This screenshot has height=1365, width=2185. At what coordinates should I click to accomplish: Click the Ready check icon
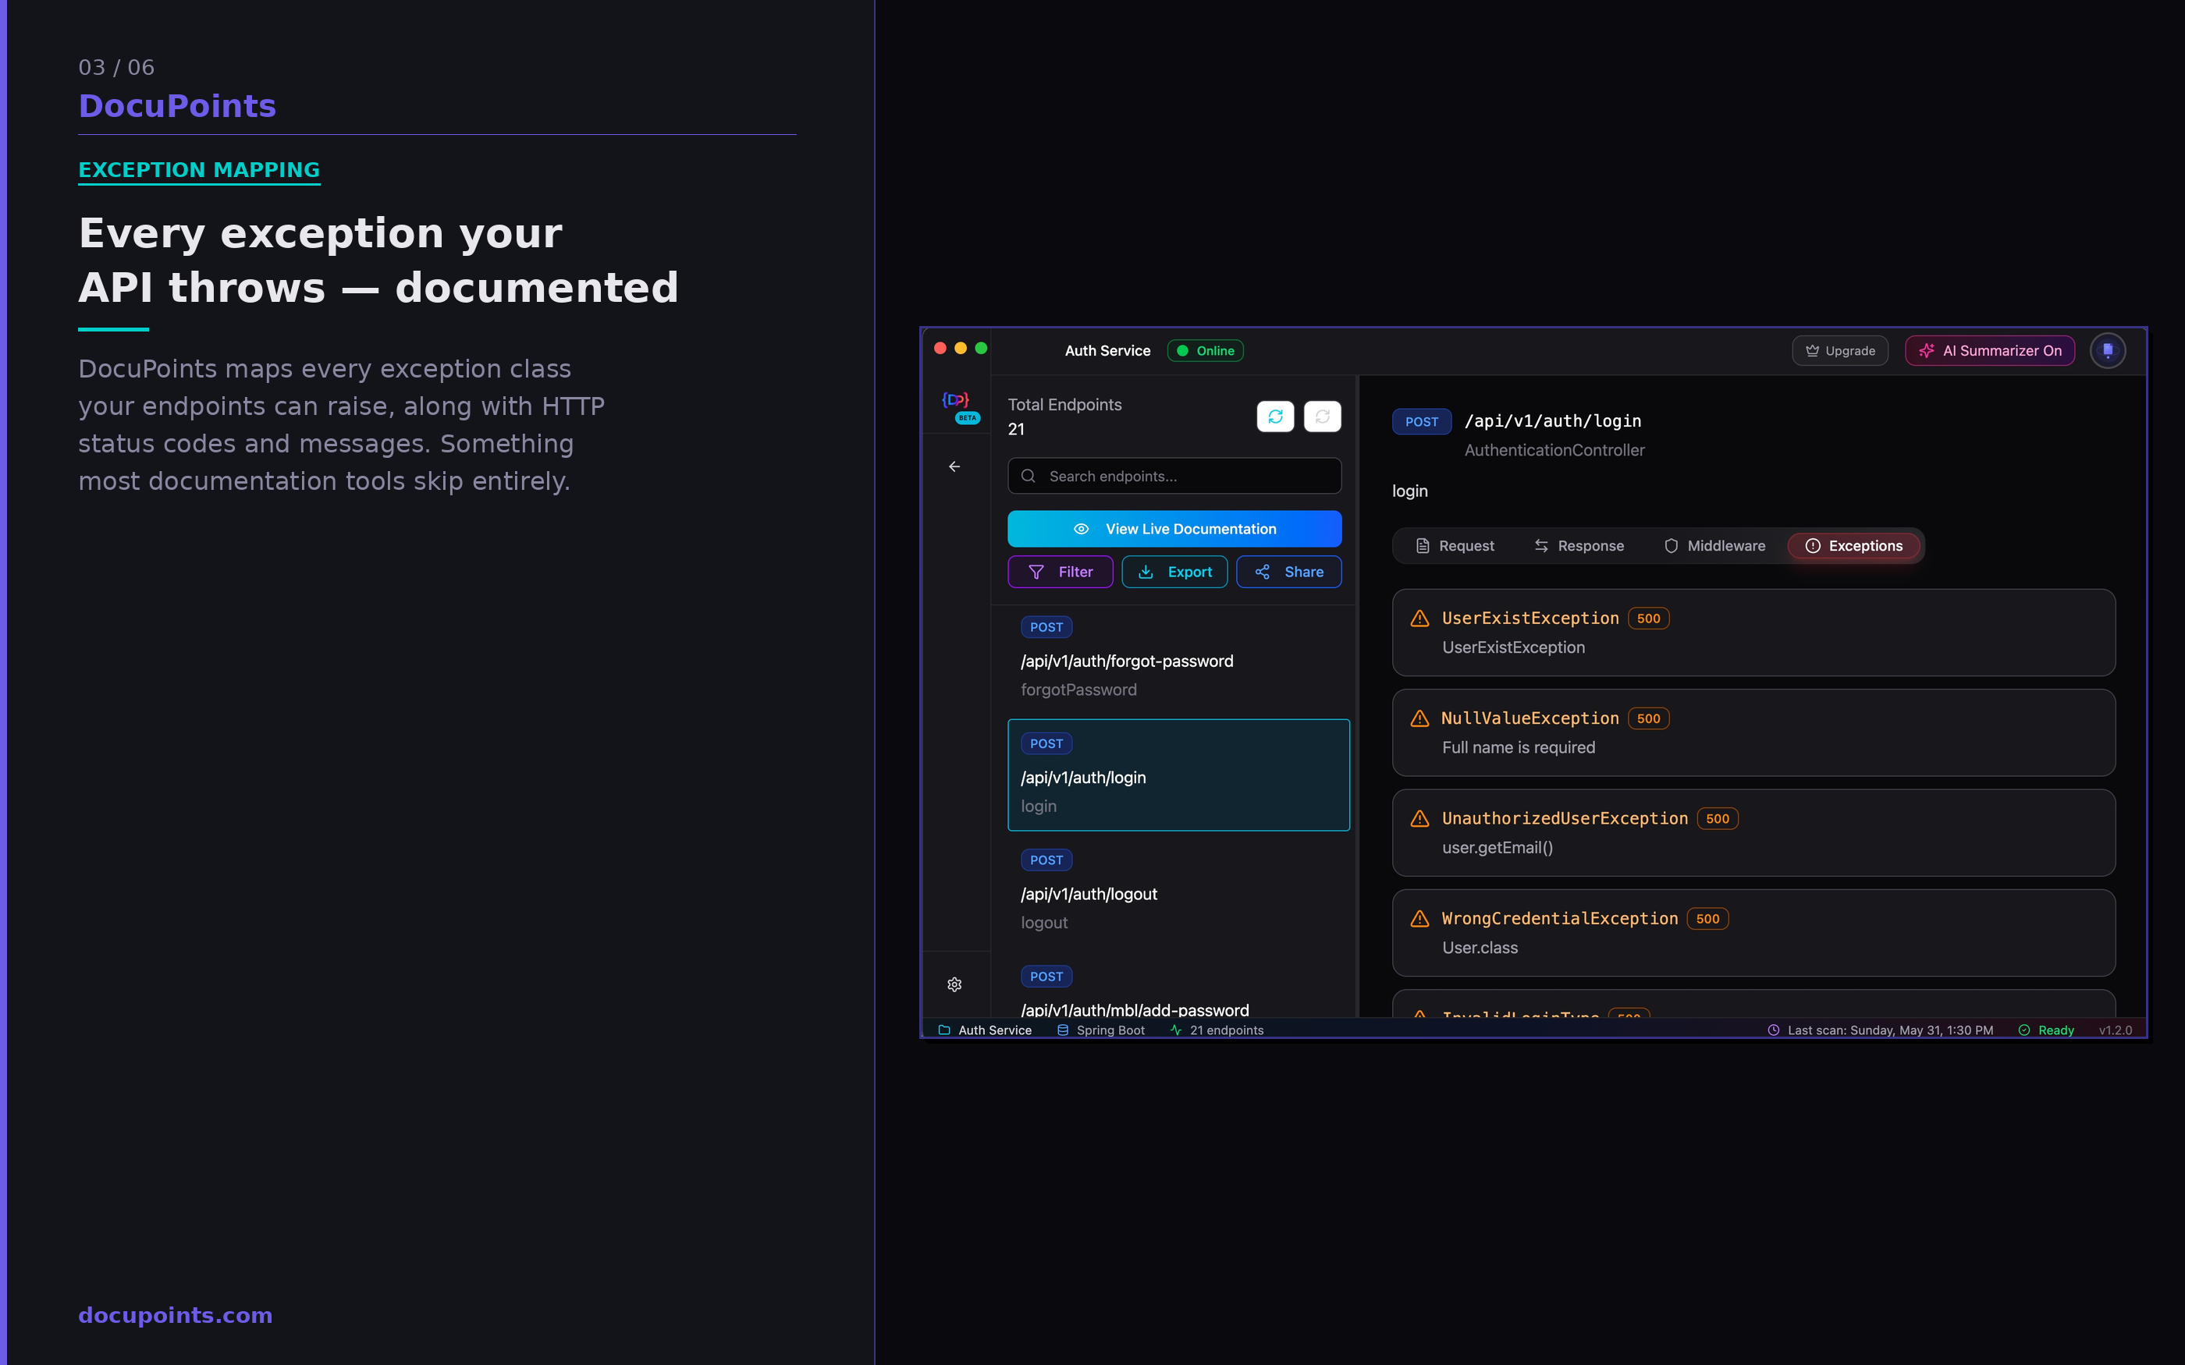click(x=2023, y=1030)
